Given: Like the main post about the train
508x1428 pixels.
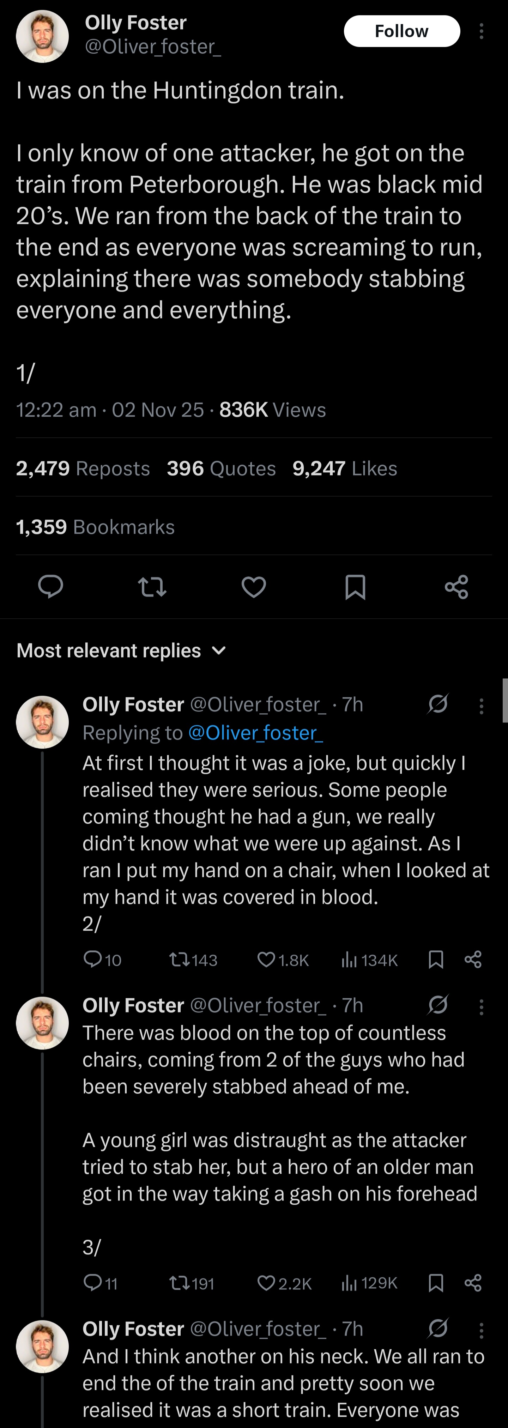Looking at the screenshot, I should coord(253,587).
